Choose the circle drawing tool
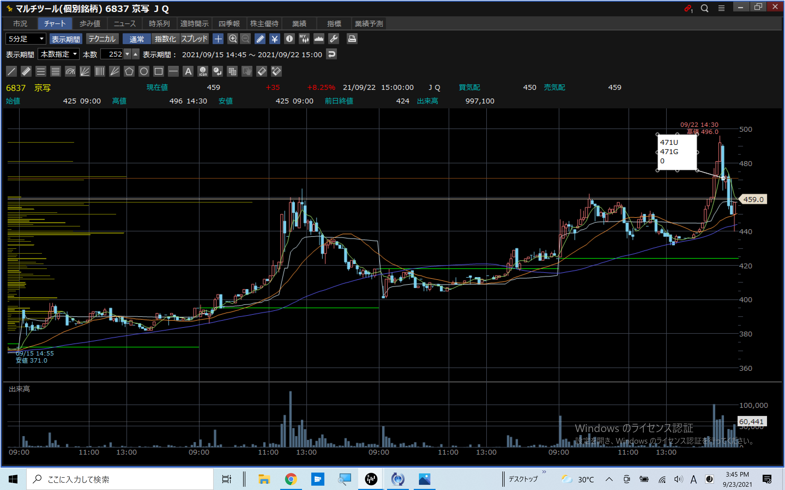 [144, 71]
